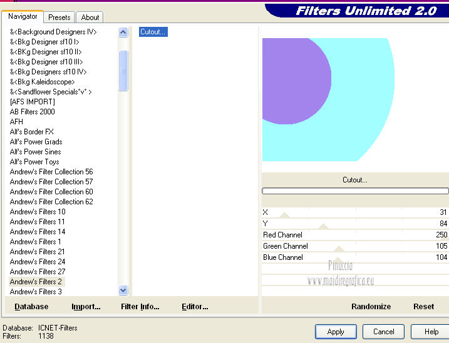Select Andrew's Filters 24 category

38,262
